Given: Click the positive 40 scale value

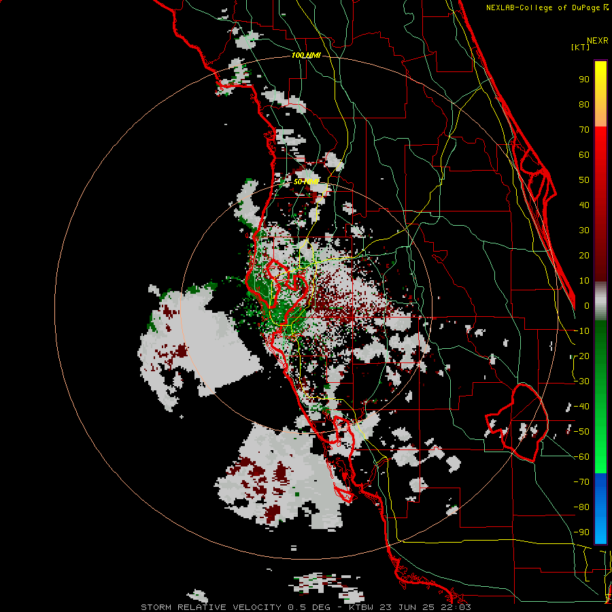Looking at the screenshot, I should click(x=584, y=205).
